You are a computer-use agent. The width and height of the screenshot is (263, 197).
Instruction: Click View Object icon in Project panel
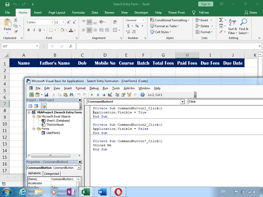pyautogui.click(x=36, y=106)
